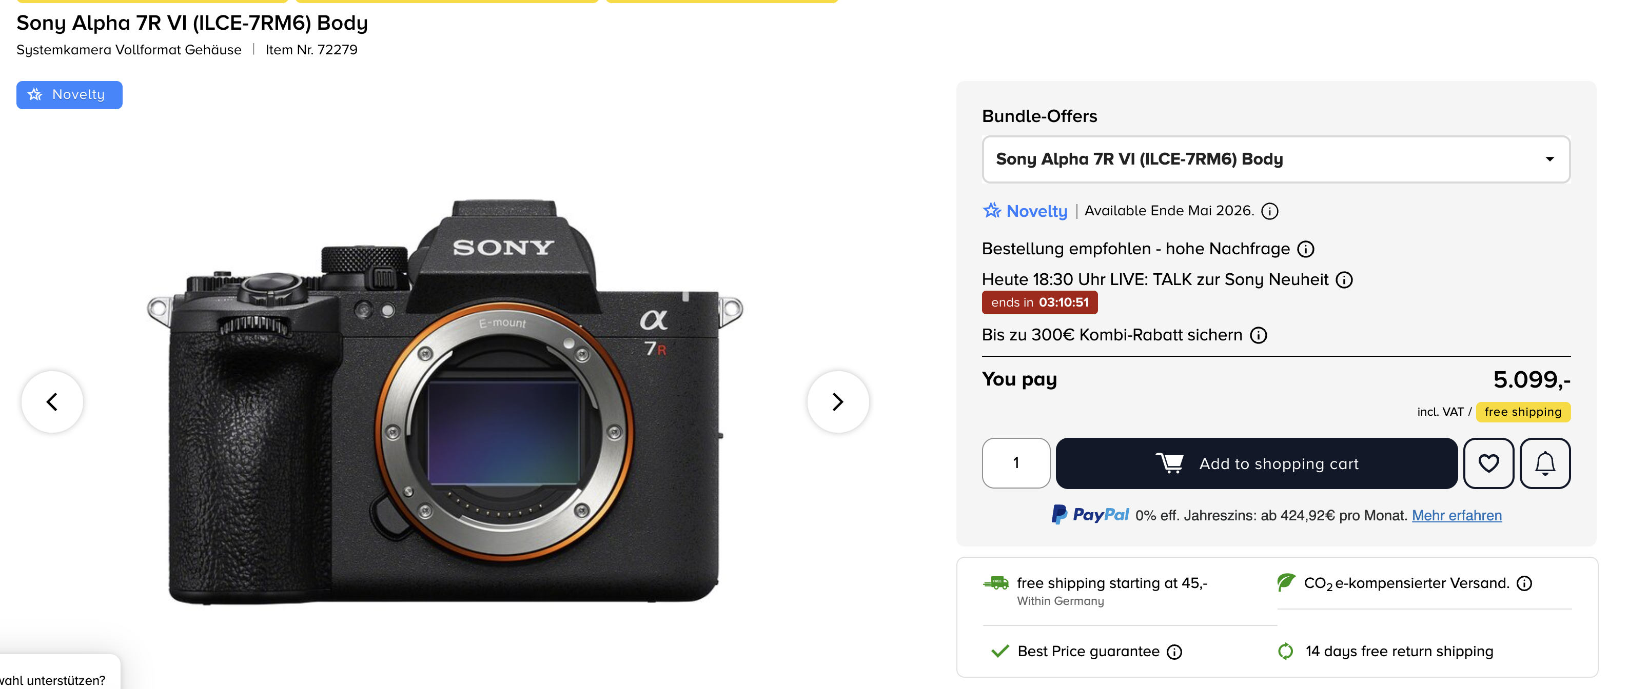Expand the Bundle-Offers dropdown

coord(1276,159)
